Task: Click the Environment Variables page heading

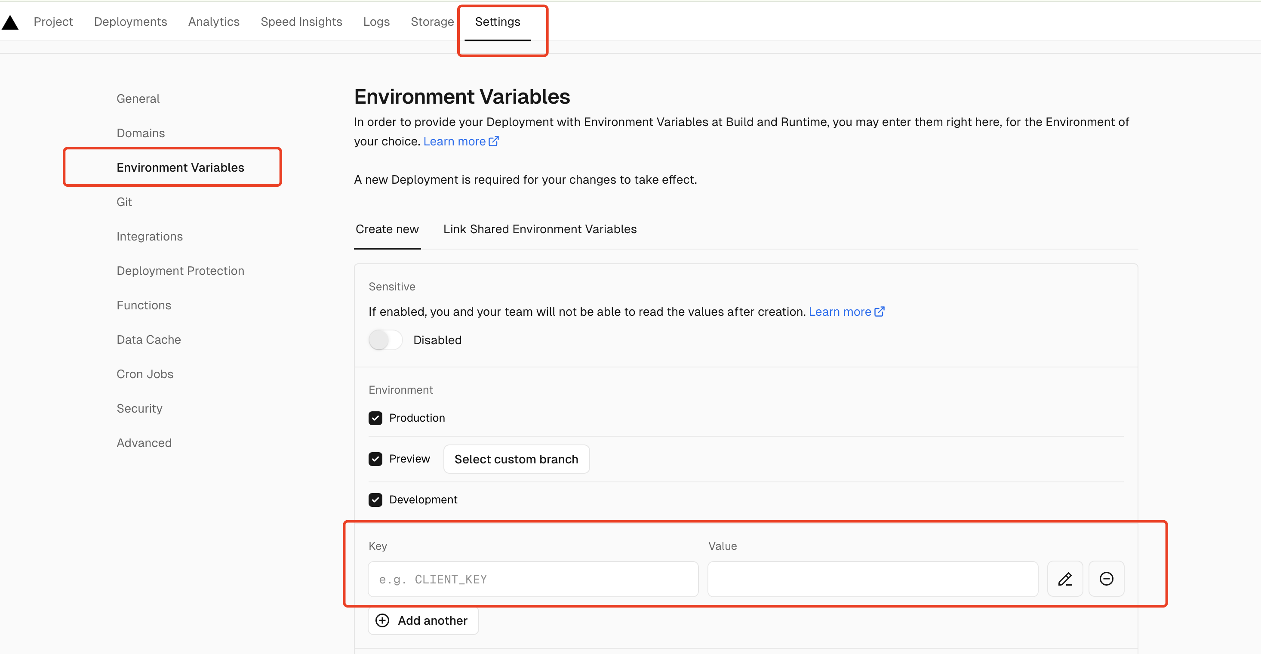Action: click(x=462, y=96)
